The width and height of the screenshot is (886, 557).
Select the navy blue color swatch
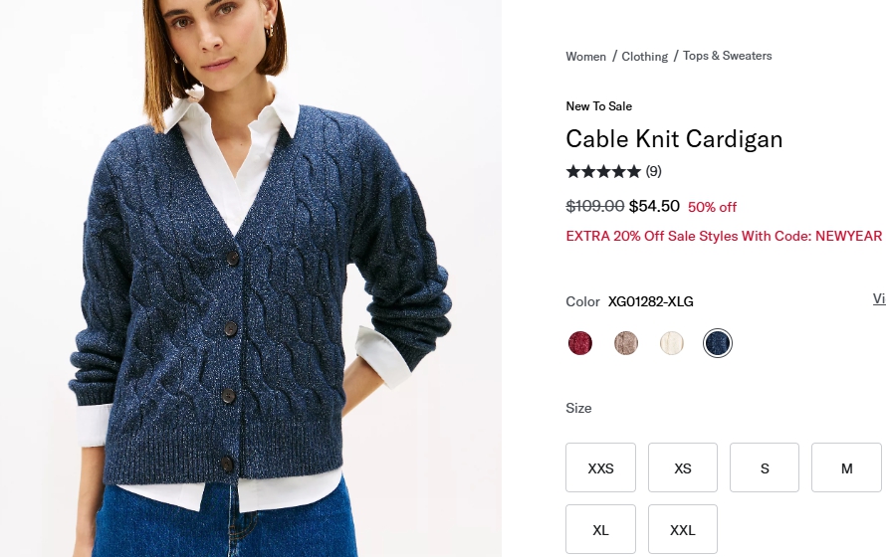(x=717, y=343)
